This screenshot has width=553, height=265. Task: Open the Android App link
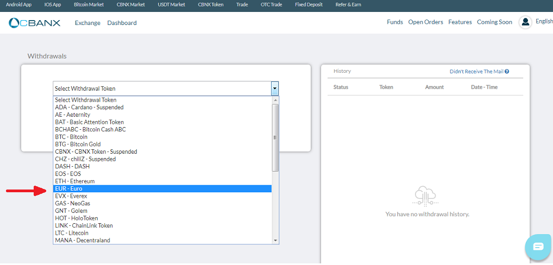(18, 5)
